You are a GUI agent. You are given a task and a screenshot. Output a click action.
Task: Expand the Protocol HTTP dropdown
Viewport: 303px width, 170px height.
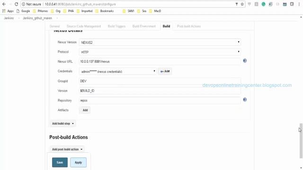click(160, 52)
